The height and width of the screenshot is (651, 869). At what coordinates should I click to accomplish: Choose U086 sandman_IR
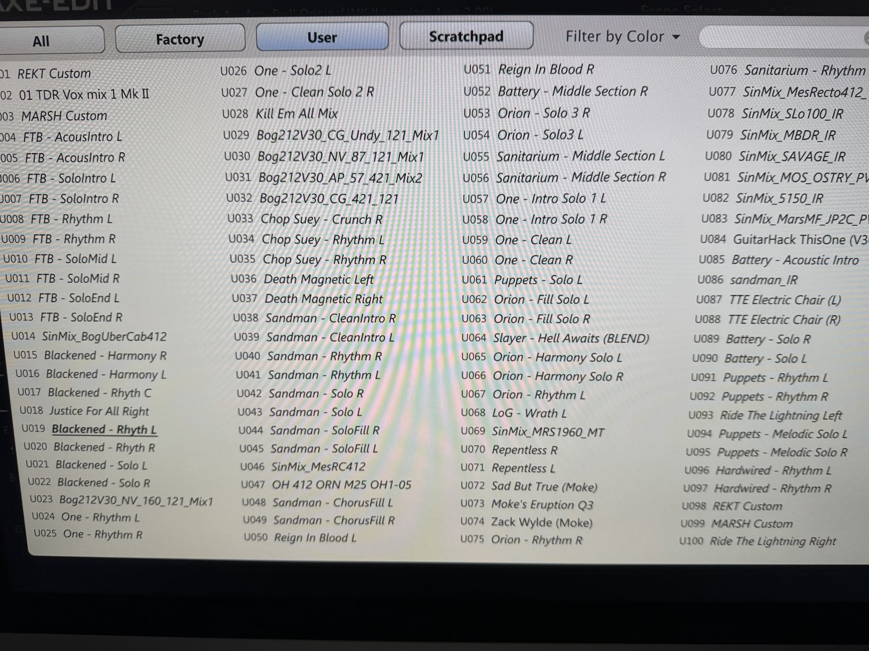[x=748, y=280]
